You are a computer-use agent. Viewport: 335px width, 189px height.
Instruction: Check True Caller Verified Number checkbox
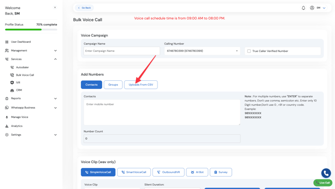[x=249, y=51]
